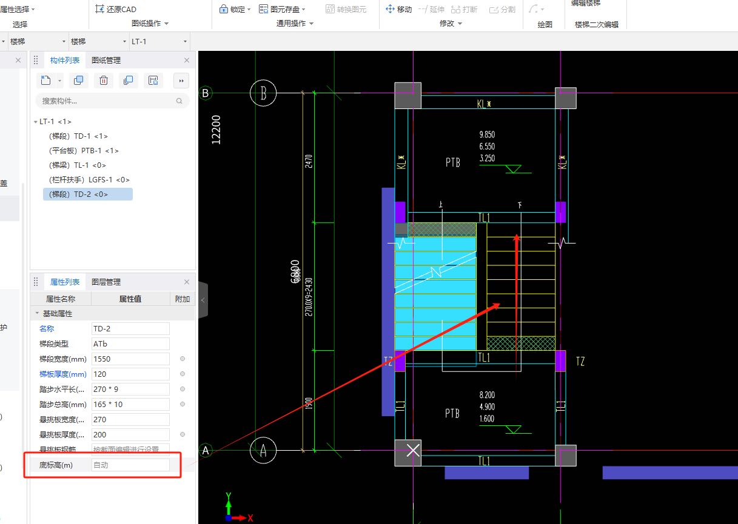Select the 延伸 extend tool
The width and height of the screenshot is (738, 524).
pos(431,9)
